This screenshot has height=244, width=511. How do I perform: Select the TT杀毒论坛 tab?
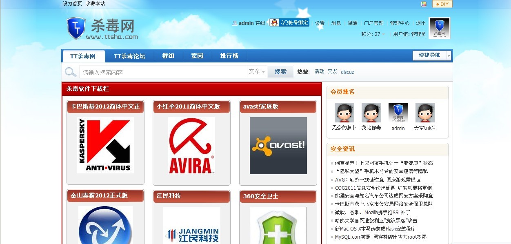[x=129, y=56]
